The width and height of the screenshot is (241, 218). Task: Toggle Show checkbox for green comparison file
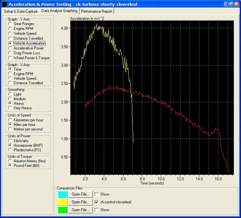tap(97, 210)
